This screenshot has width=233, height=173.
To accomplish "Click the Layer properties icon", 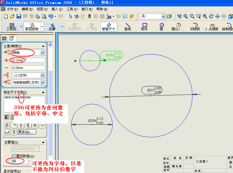I will click(169, 16).
